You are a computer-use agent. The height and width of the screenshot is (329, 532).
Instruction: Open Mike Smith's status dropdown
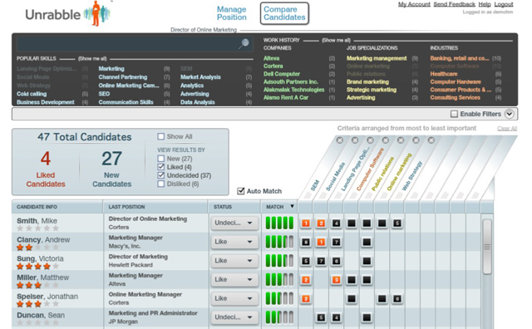(234, 223)
